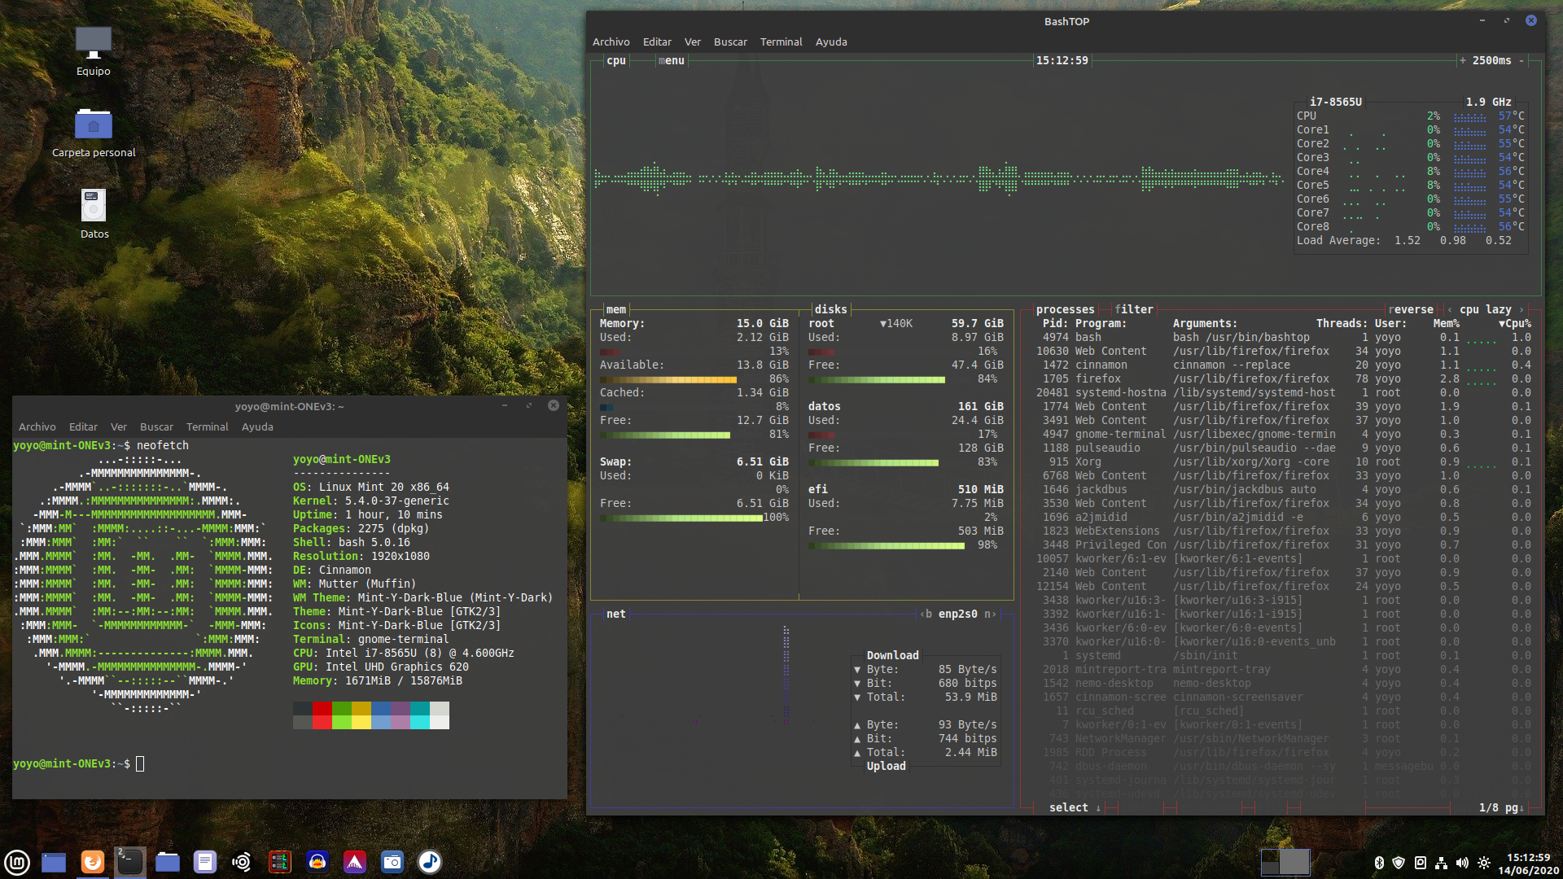Click the Bluetooth tray icon

click(1379, 863)
